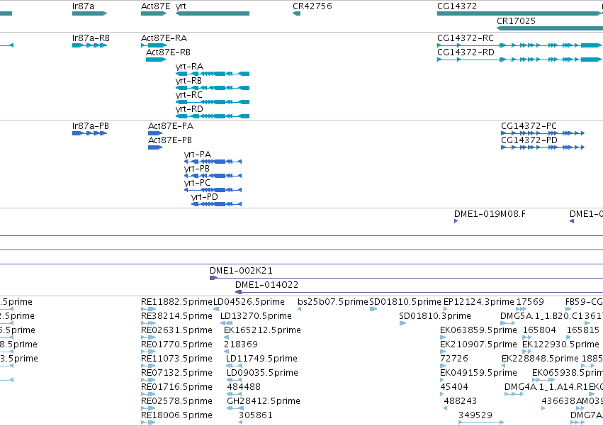Screen dimensions: 603x426
Task: Select transcript Ir87a-RB
Action: [x=89, y=45]
